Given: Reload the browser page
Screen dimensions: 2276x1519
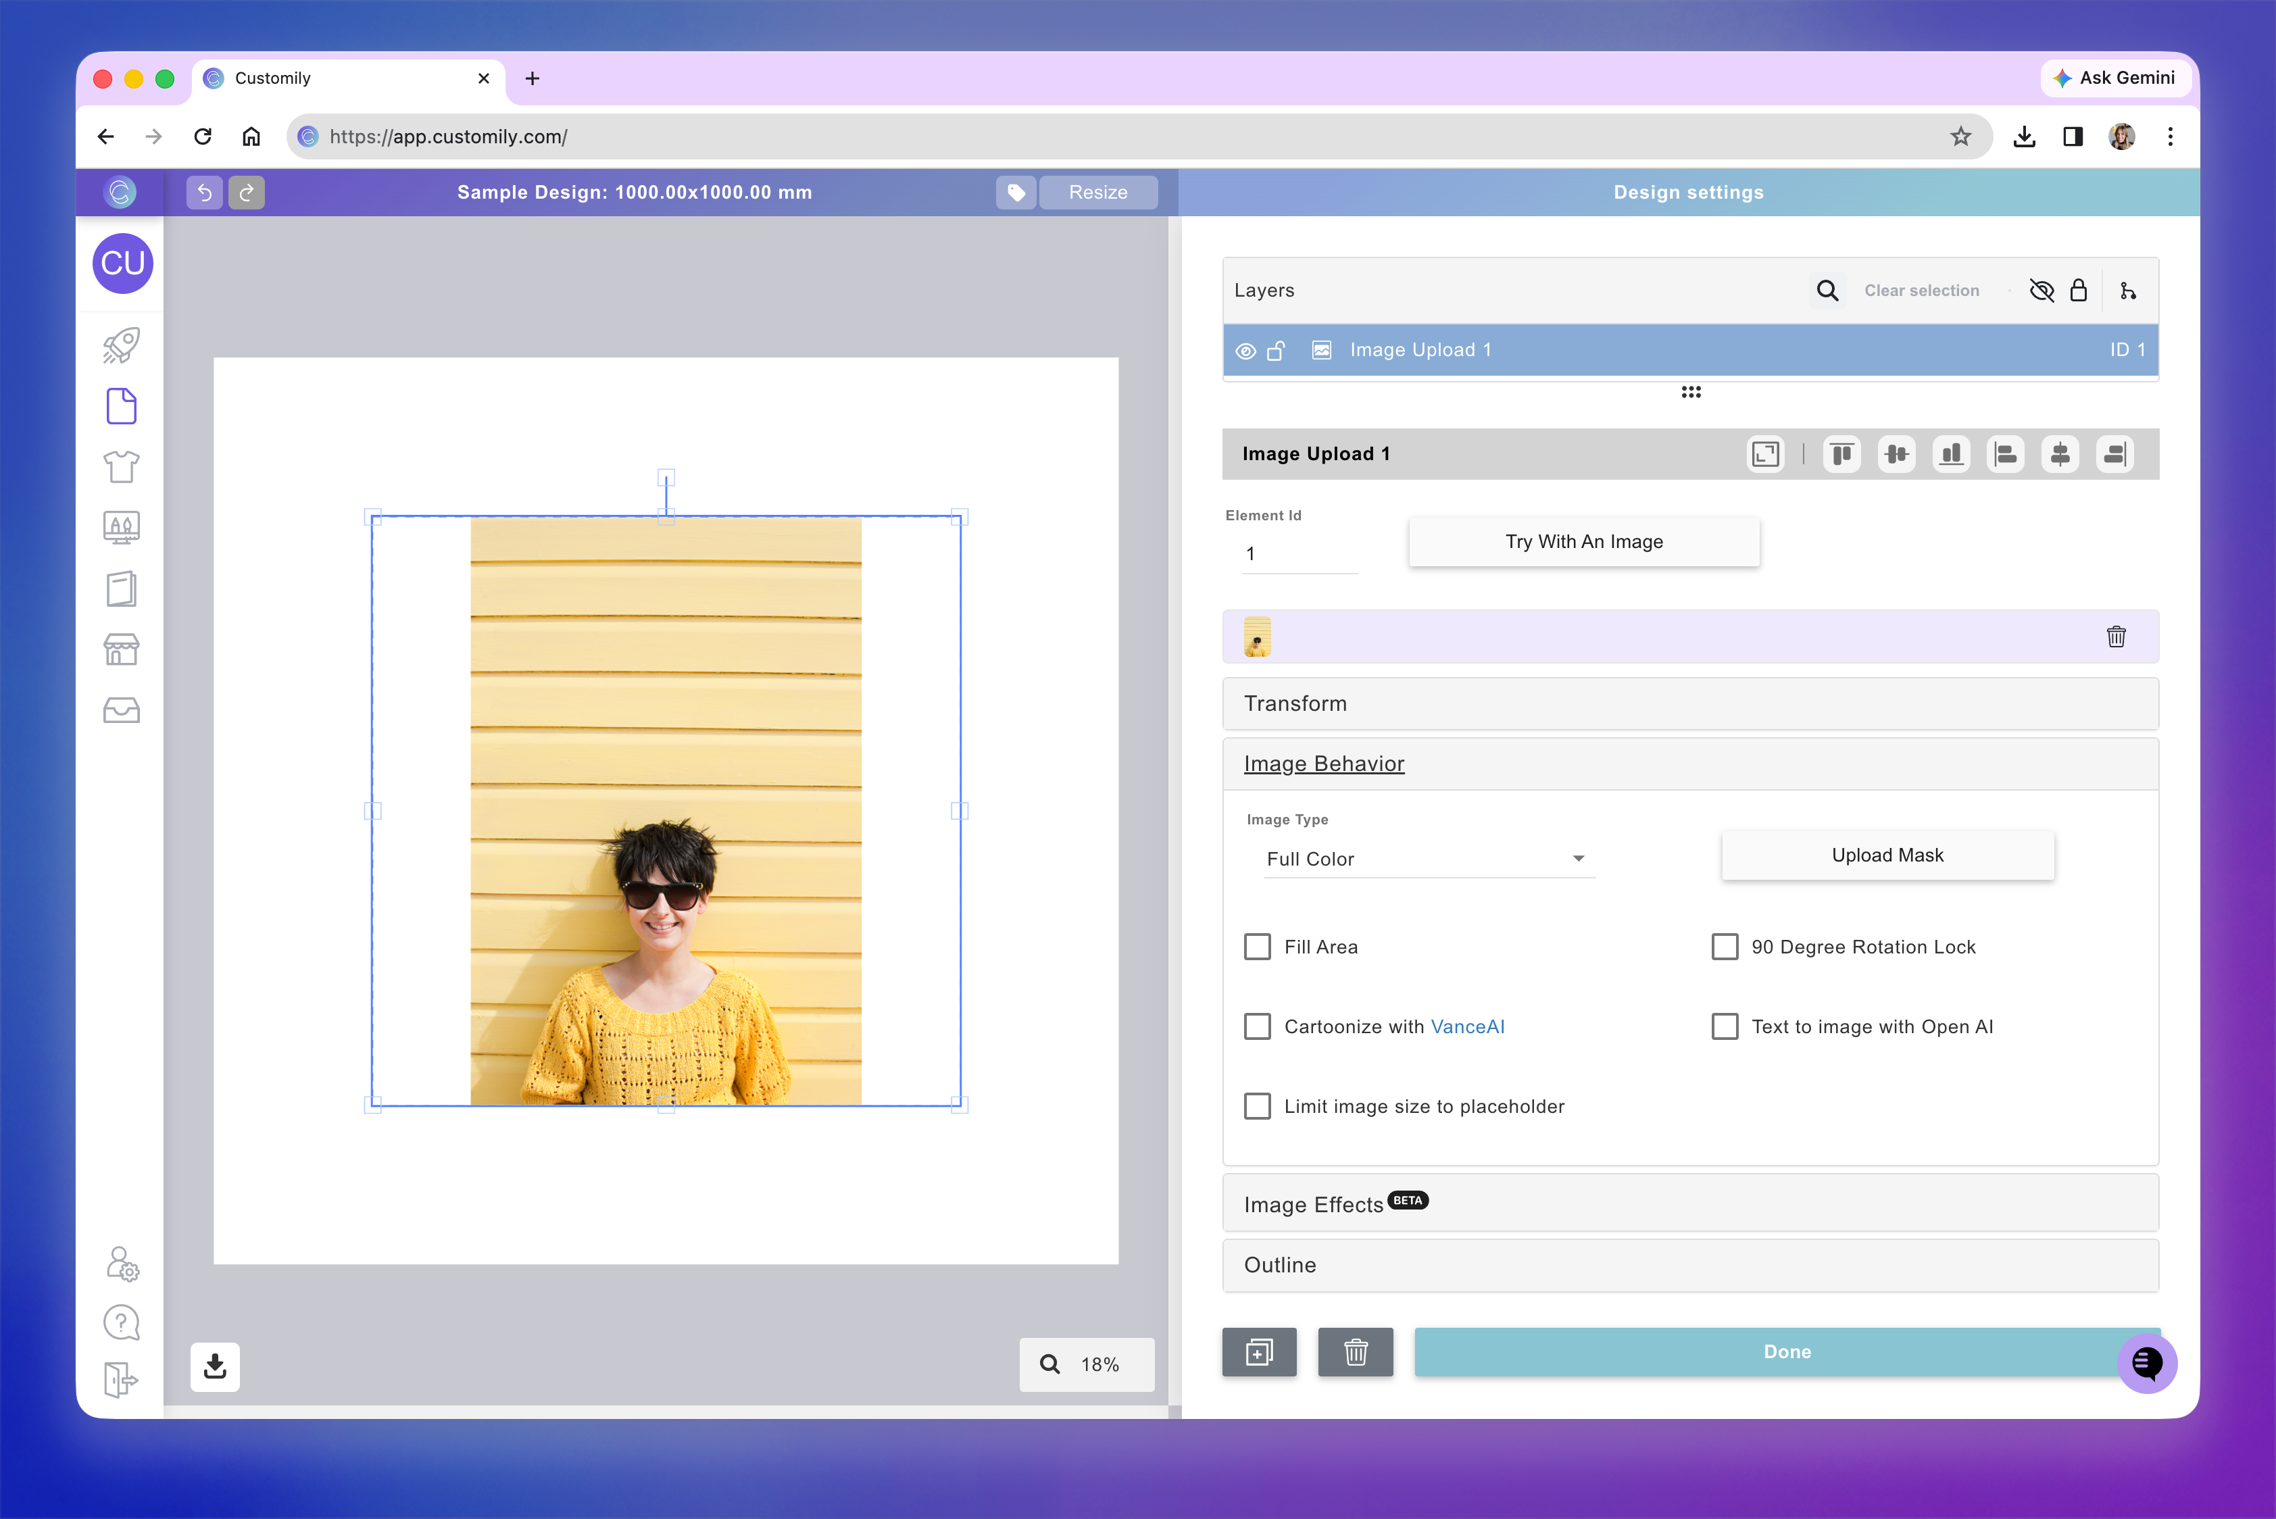Looking at the screenshot, I should (203, 136).
